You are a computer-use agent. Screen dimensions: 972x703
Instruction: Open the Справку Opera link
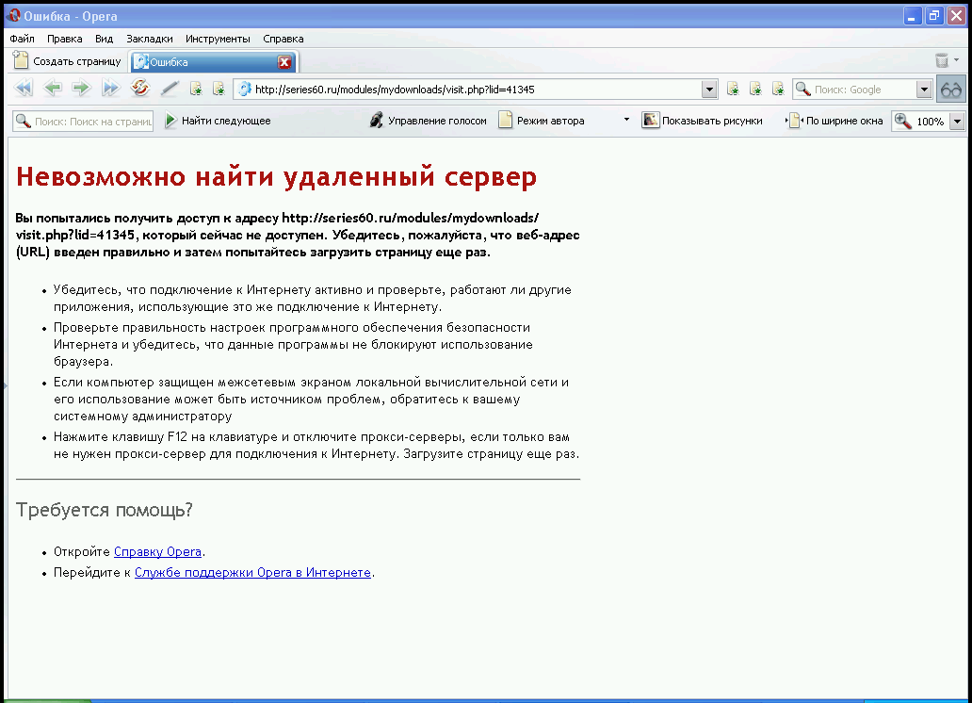[x=157, y=551]
